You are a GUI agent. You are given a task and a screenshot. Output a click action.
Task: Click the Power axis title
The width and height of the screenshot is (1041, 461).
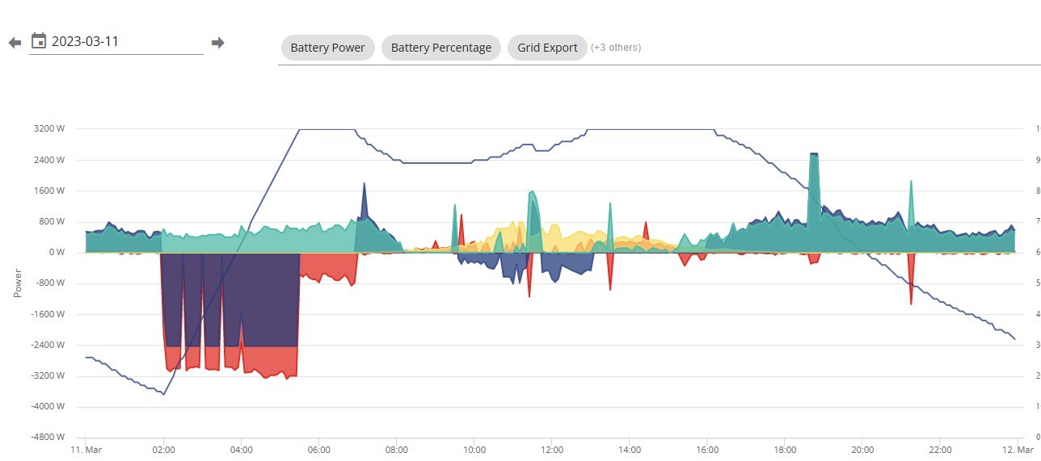point(18,283)
